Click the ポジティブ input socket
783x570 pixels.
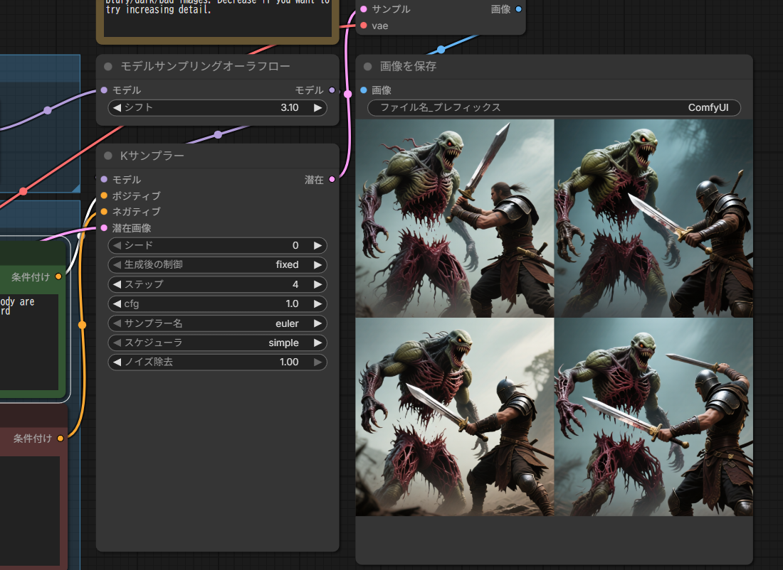pos(104,195)
